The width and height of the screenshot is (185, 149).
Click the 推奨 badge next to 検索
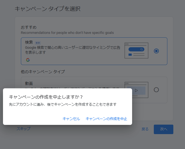pyautogui.click(x=38, y=43)
